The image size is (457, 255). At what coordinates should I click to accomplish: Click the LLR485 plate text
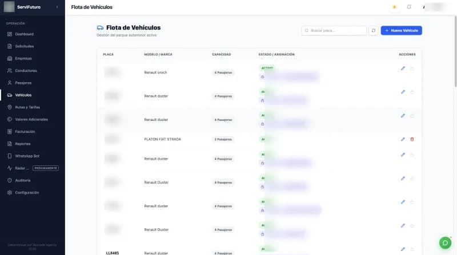tap(113, 253)
